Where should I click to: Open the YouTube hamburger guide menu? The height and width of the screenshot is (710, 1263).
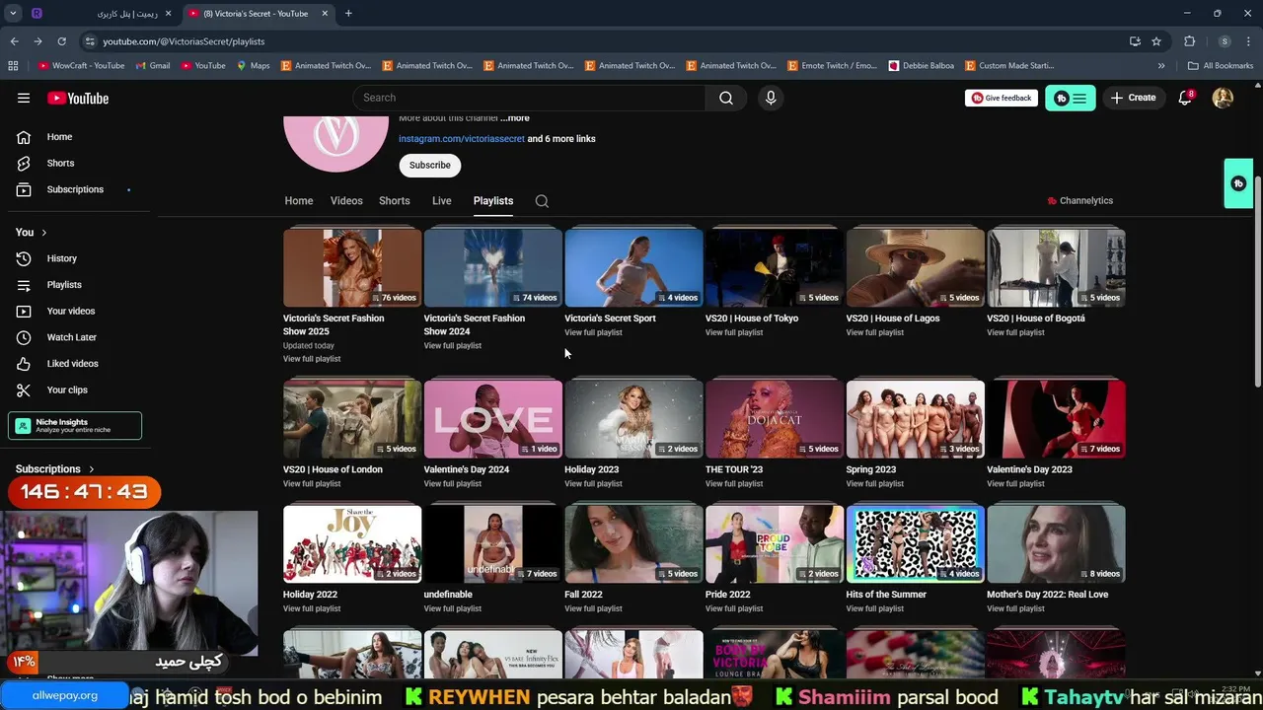pyautogui.click(x=24, y=98)
